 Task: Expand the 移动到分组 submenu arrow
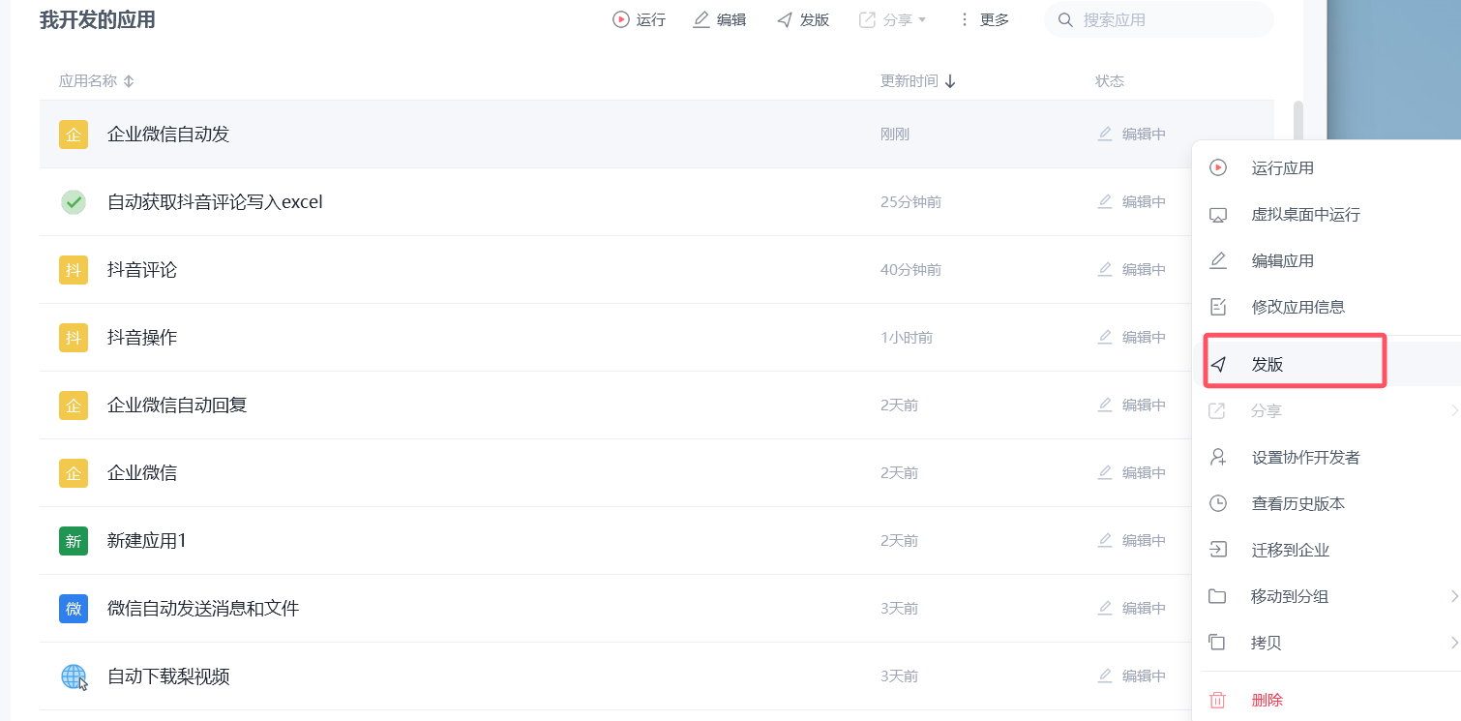[x=1454, y=596]
